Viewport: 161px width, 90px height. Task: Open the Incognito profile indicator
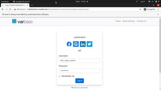[x=149, y=9]
